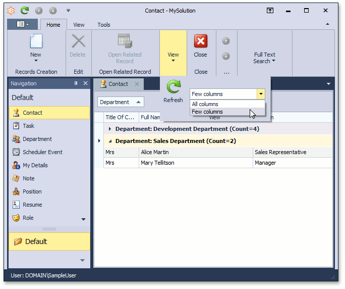Click the Sales Representative cell
Image resolution: width=345 pixels, height=289 pixels.
point(293,152)
